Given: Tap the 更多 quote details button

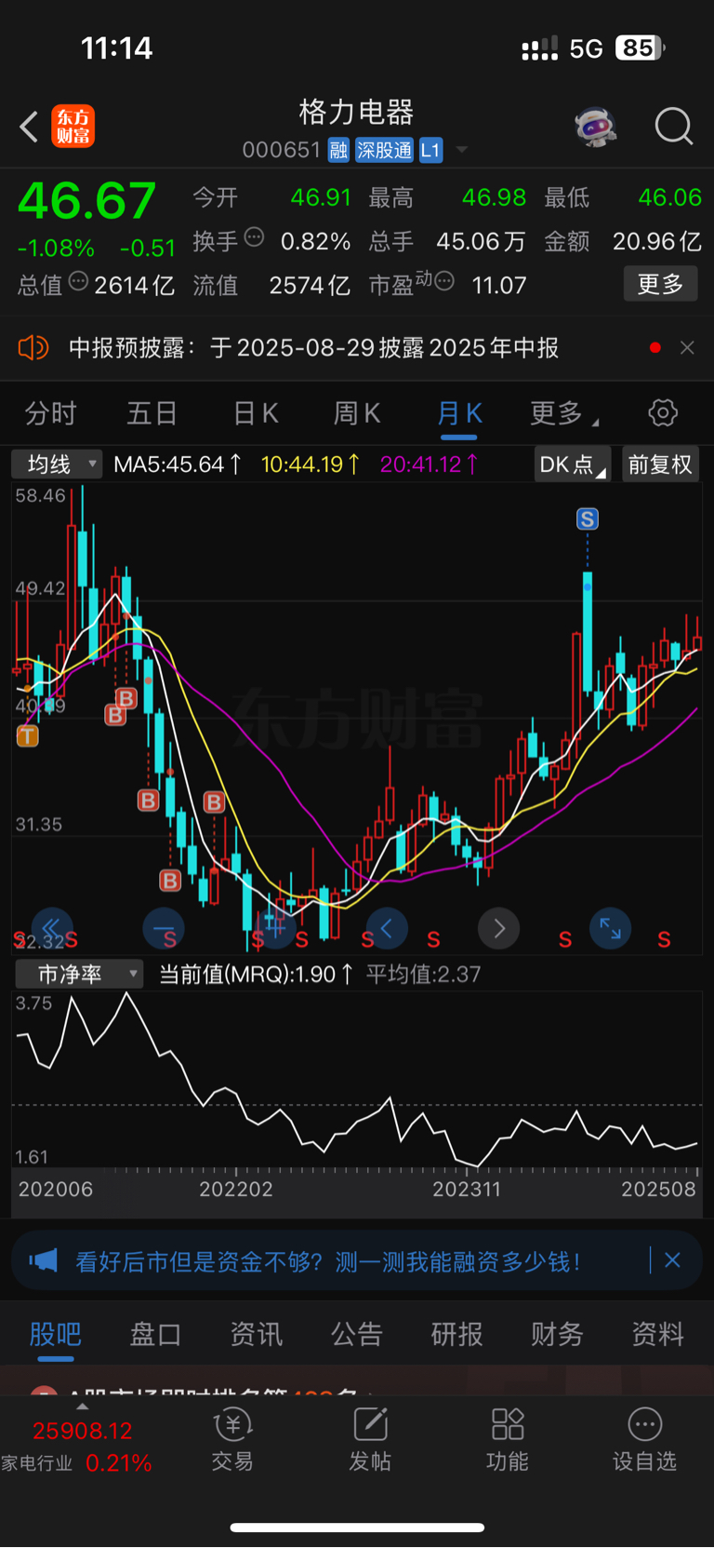Looking at the screenshot, I should click(660, 284).
